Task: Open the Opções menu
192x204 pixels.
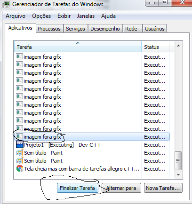Action: [x=41, y=16]
